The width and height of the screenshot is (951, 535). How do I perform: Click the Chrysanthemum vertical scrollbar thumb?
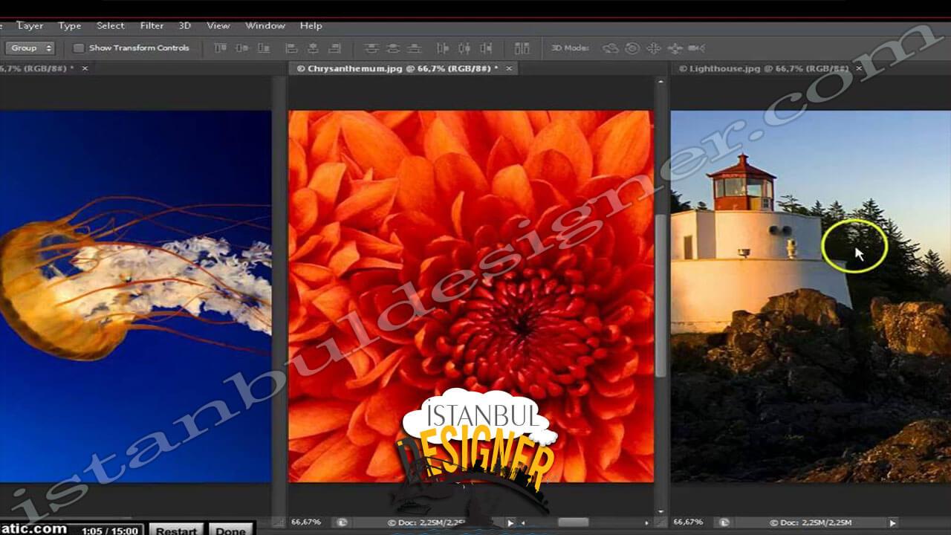660,296
